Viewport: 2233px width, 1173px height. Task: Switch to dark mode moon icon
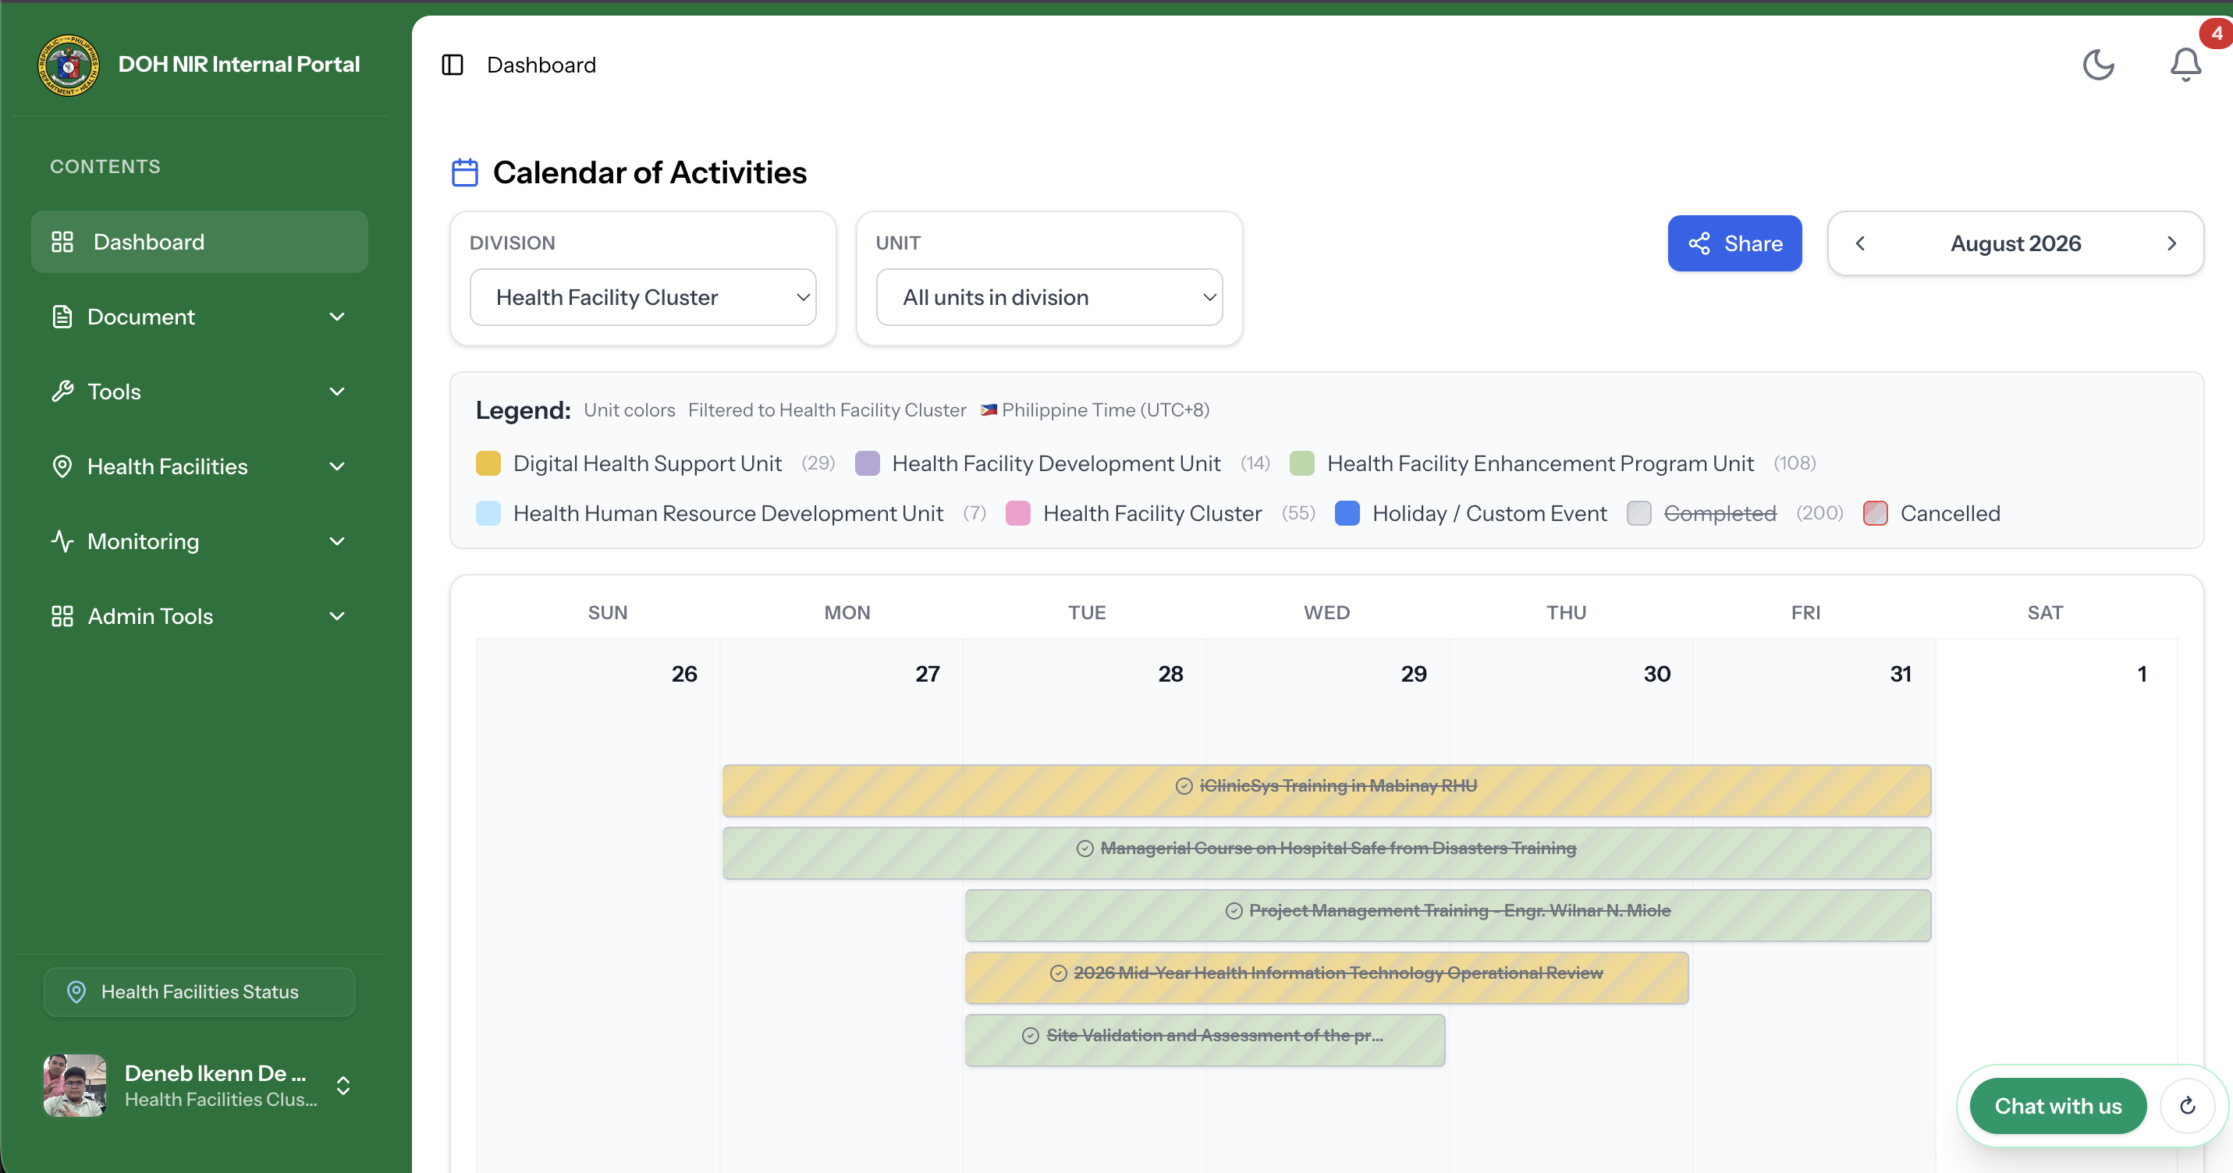coord(2098,65)
